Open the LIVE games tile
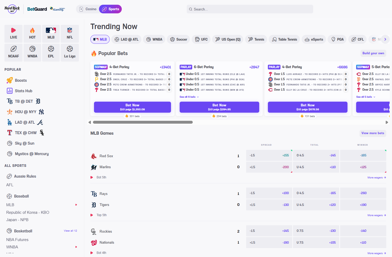The height and width of the screenshot is (257, 392). point(14,34)
